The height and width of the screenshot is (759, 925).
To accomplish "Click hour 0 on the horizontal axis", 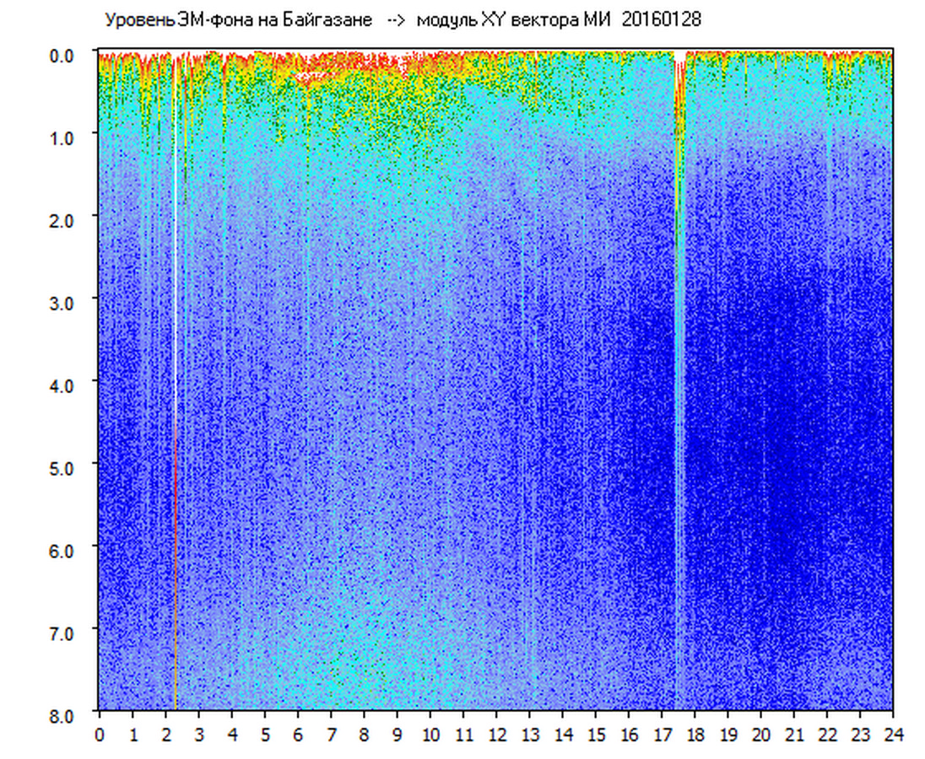I will coord(100,735).
